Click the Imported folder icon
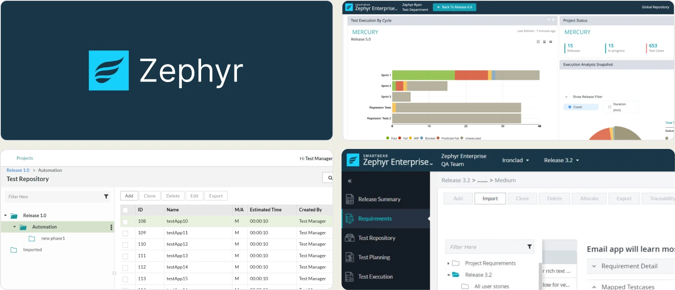Image resolution: width=675 pixels, height=290 pixels. tap(14, 250)
